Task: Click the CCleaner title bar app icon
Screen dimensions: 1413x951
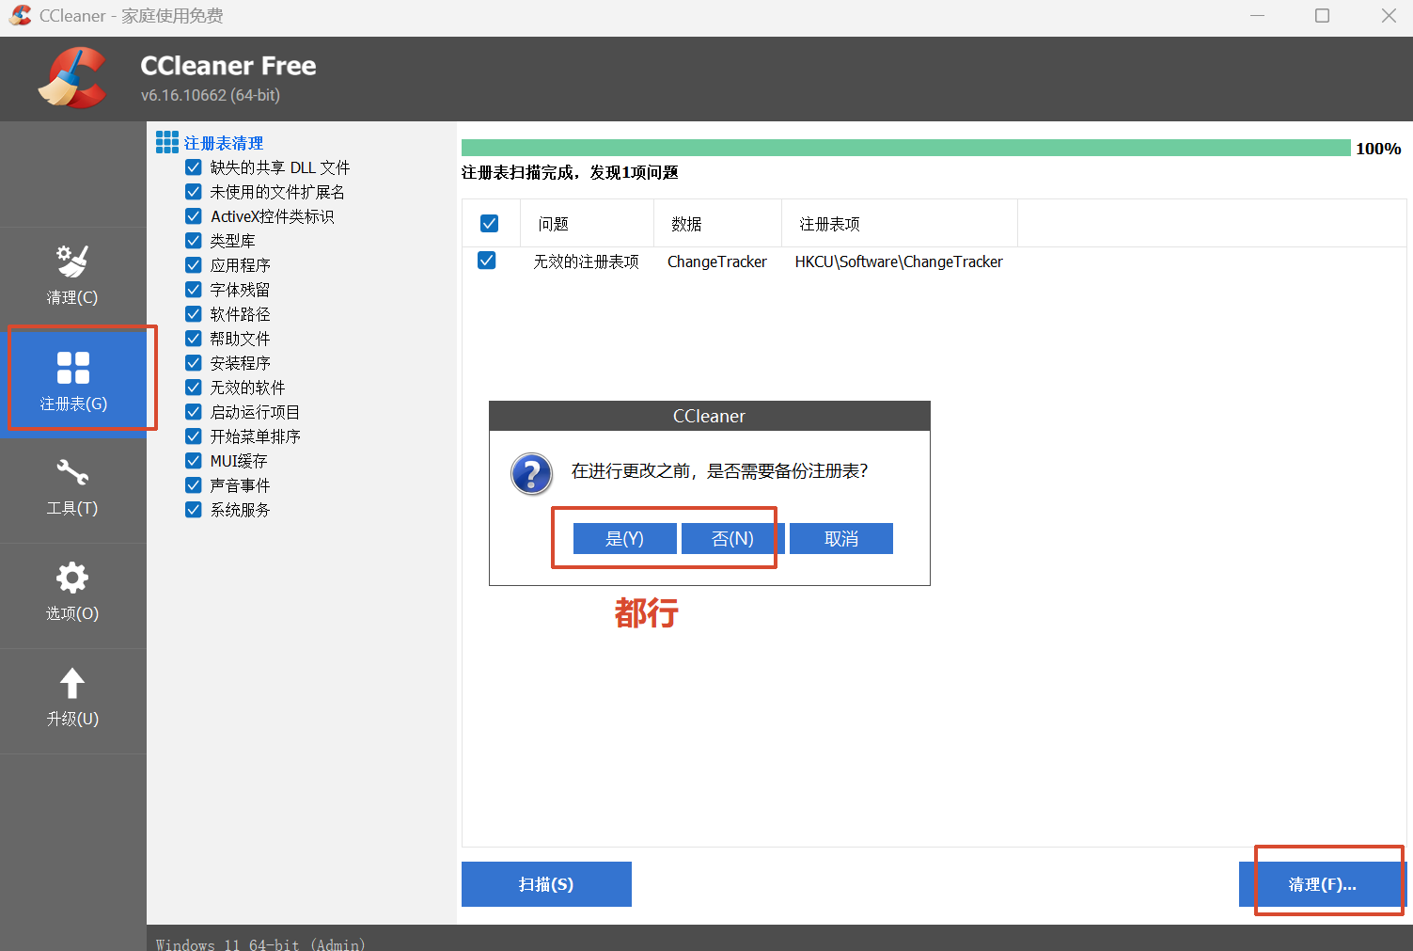Action: [21, 15]
